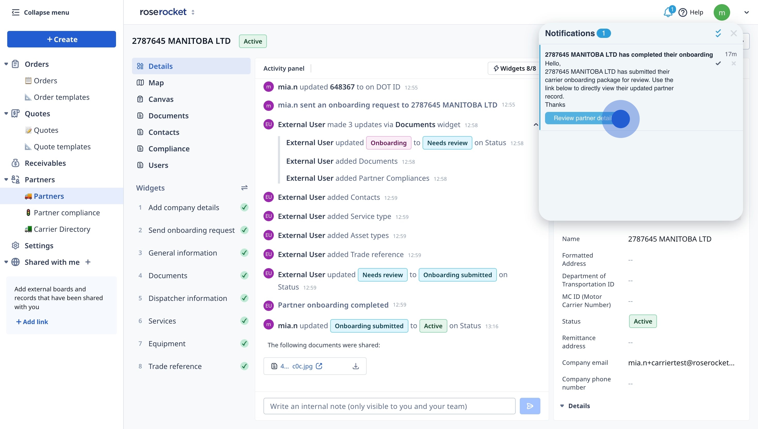Open the Trade reference widget item
The image size is (758, 429).
(x=175, y=366)
